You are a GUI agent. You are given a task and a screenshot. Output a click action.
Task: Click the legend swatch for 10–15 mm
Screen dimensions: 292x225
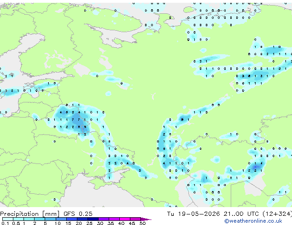tap(61, 219)
